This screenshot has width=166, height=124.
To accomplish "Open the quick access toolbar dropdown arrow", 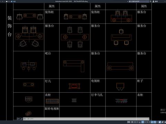I will pos(9,1).
